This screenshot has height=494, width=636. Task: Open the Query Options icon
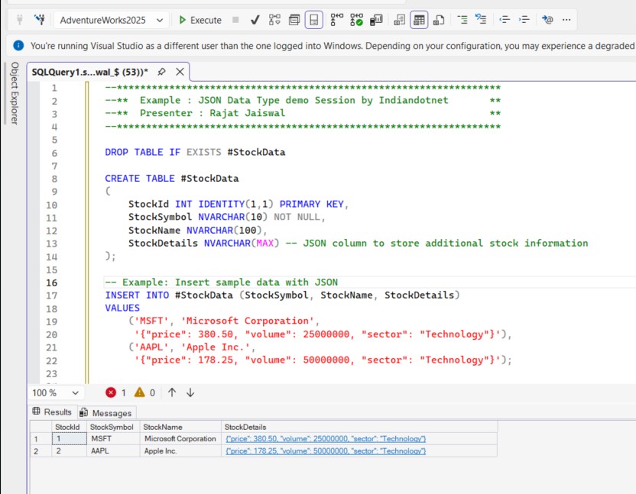295,19
